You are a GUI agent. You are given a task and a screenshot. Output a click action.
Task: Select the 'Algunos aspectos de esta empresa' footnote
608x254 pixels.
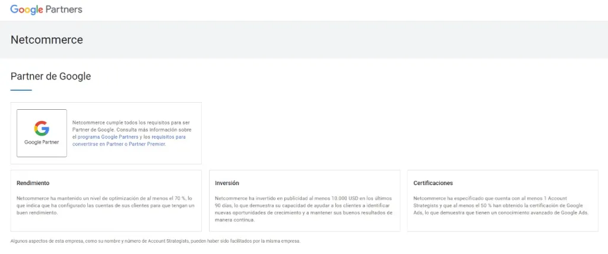156,241
